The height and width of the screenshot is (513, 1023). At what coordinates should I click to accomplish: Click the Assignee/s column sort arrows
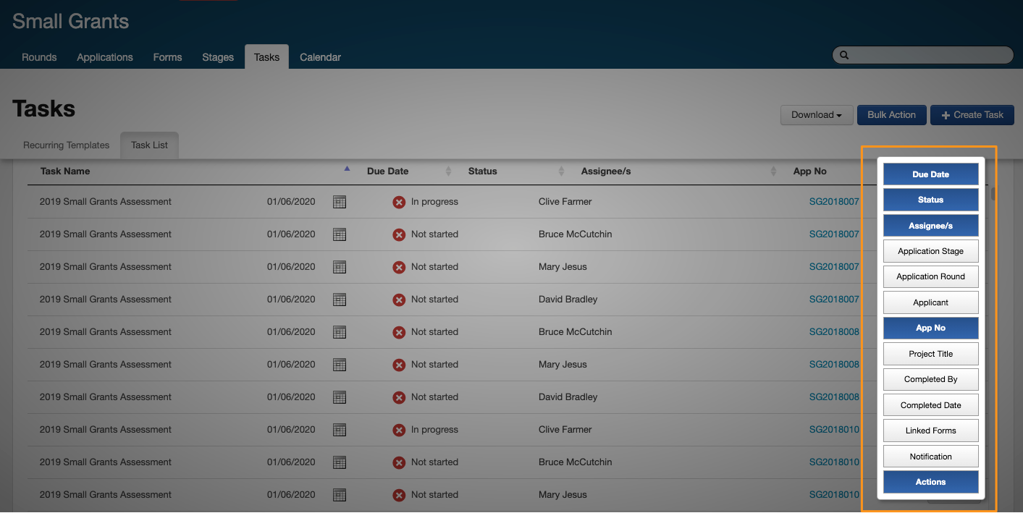click(773, 171)
